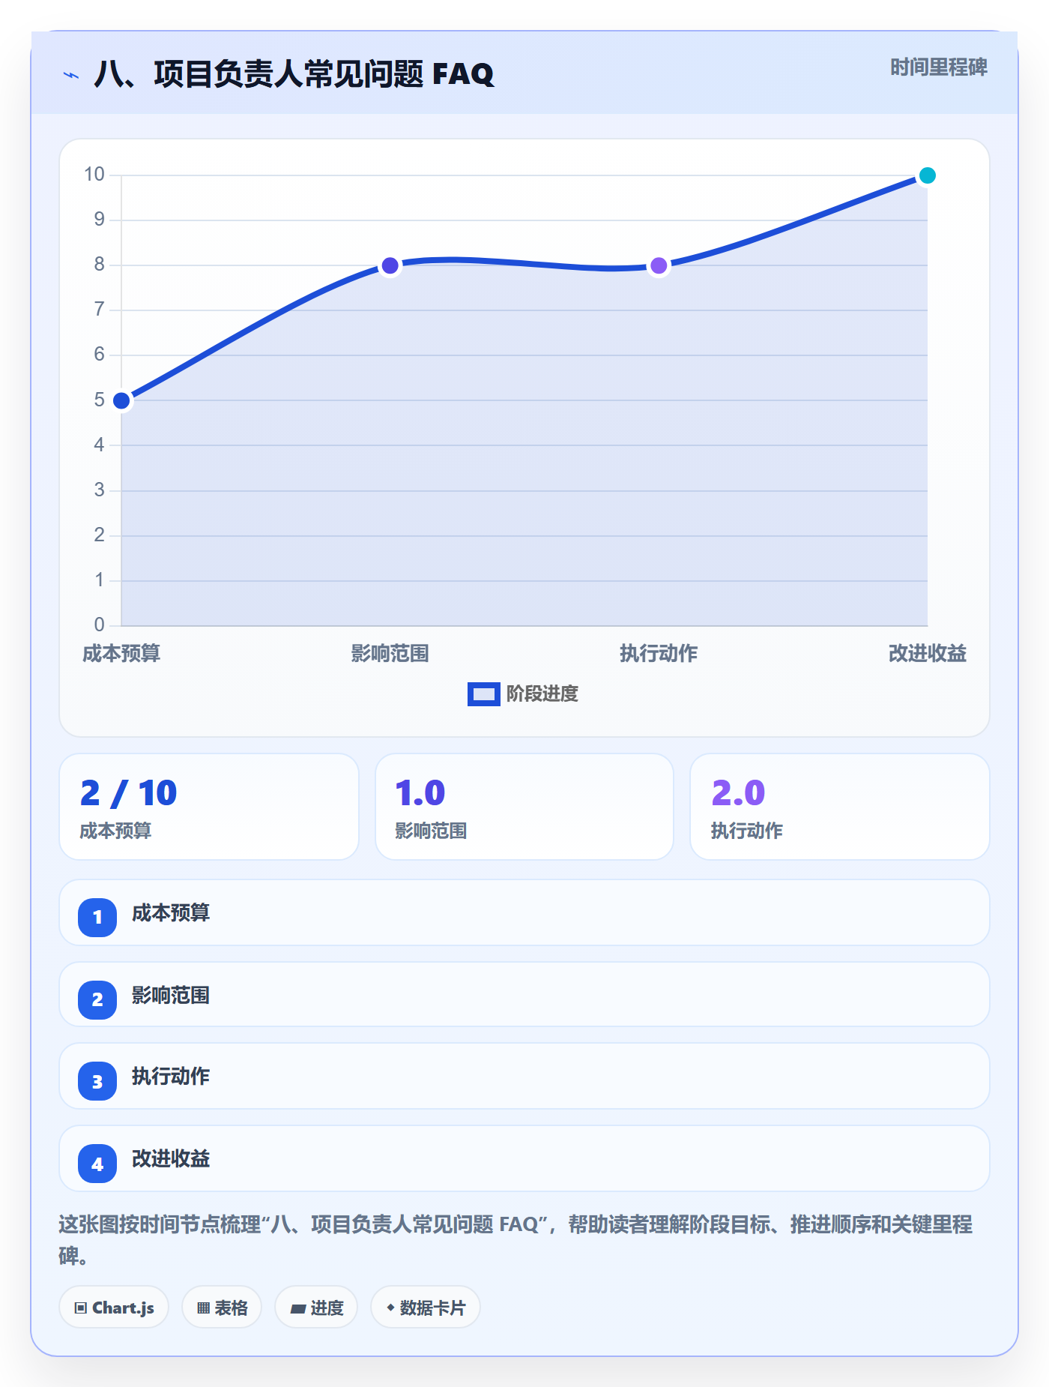
Task: Click the Chart.js tag
Action: [114, 1308]
